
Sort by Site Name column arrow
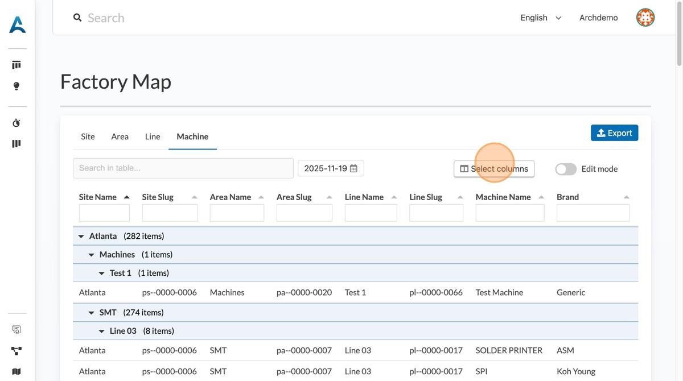pyautogui.click(x=126, y=197)
